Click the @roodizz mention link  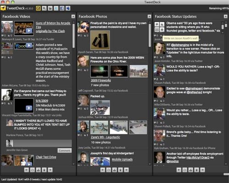(172, 161)
